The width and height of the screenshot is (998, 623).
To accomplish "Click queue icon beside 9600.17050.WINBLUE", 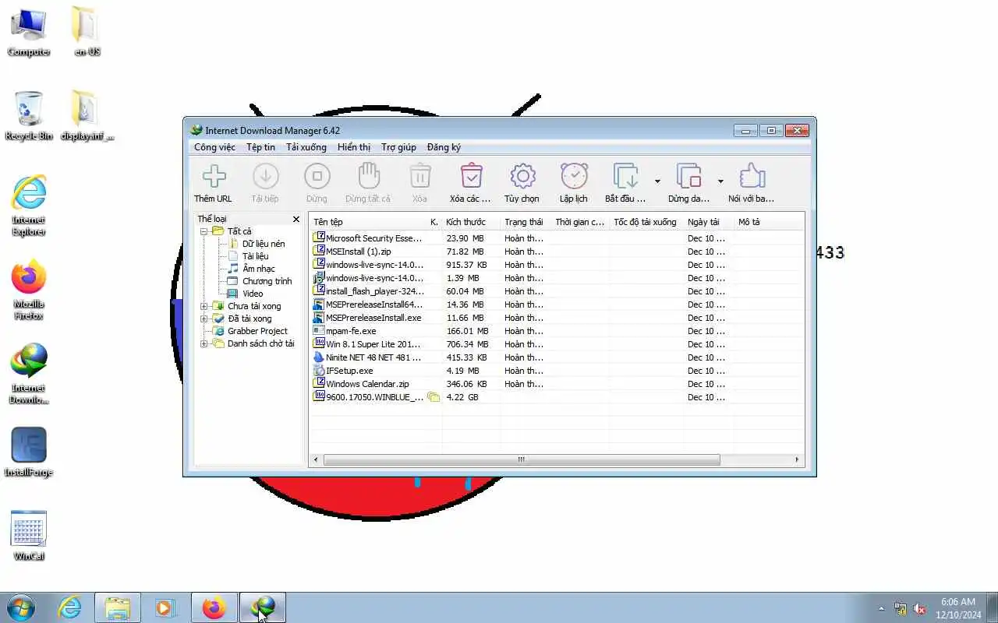I will coord(434,397).
